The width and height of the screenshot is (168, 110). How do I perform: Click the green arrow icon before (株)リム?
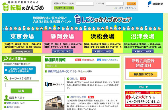(x=68, y=79)
